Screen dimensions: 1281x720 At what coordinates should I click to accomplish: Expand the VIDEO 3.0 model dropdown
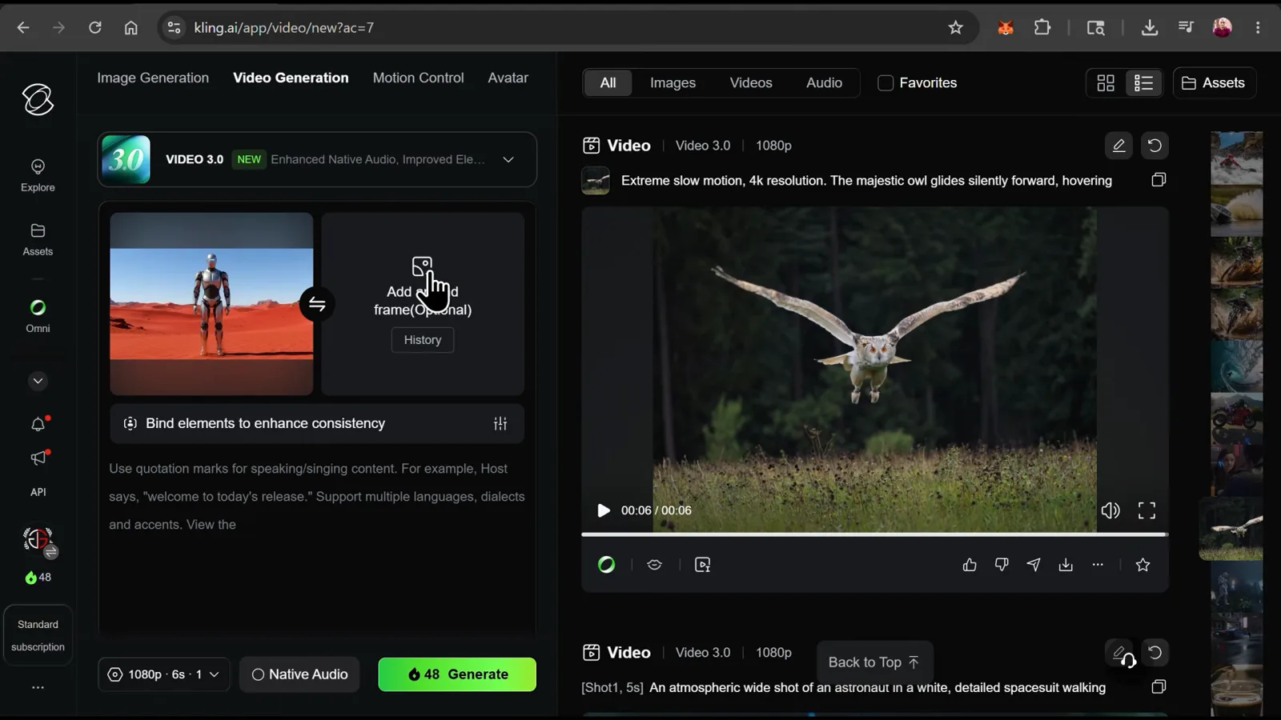pyautogui.click(x=508, y=159)
